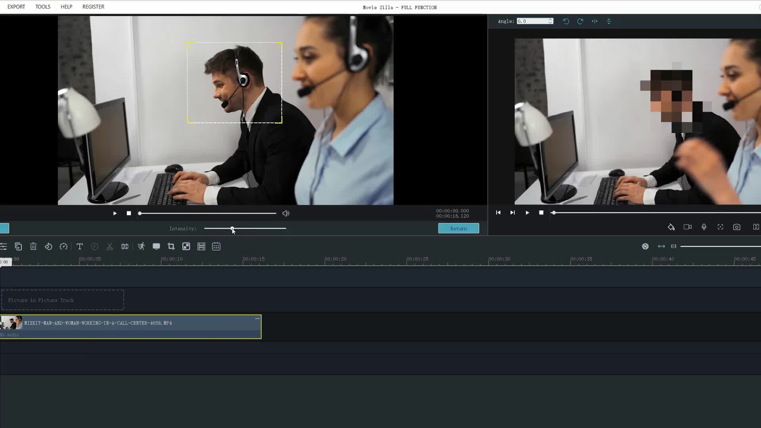
Task: Select the crop tool icon
Action: [171, 246]
